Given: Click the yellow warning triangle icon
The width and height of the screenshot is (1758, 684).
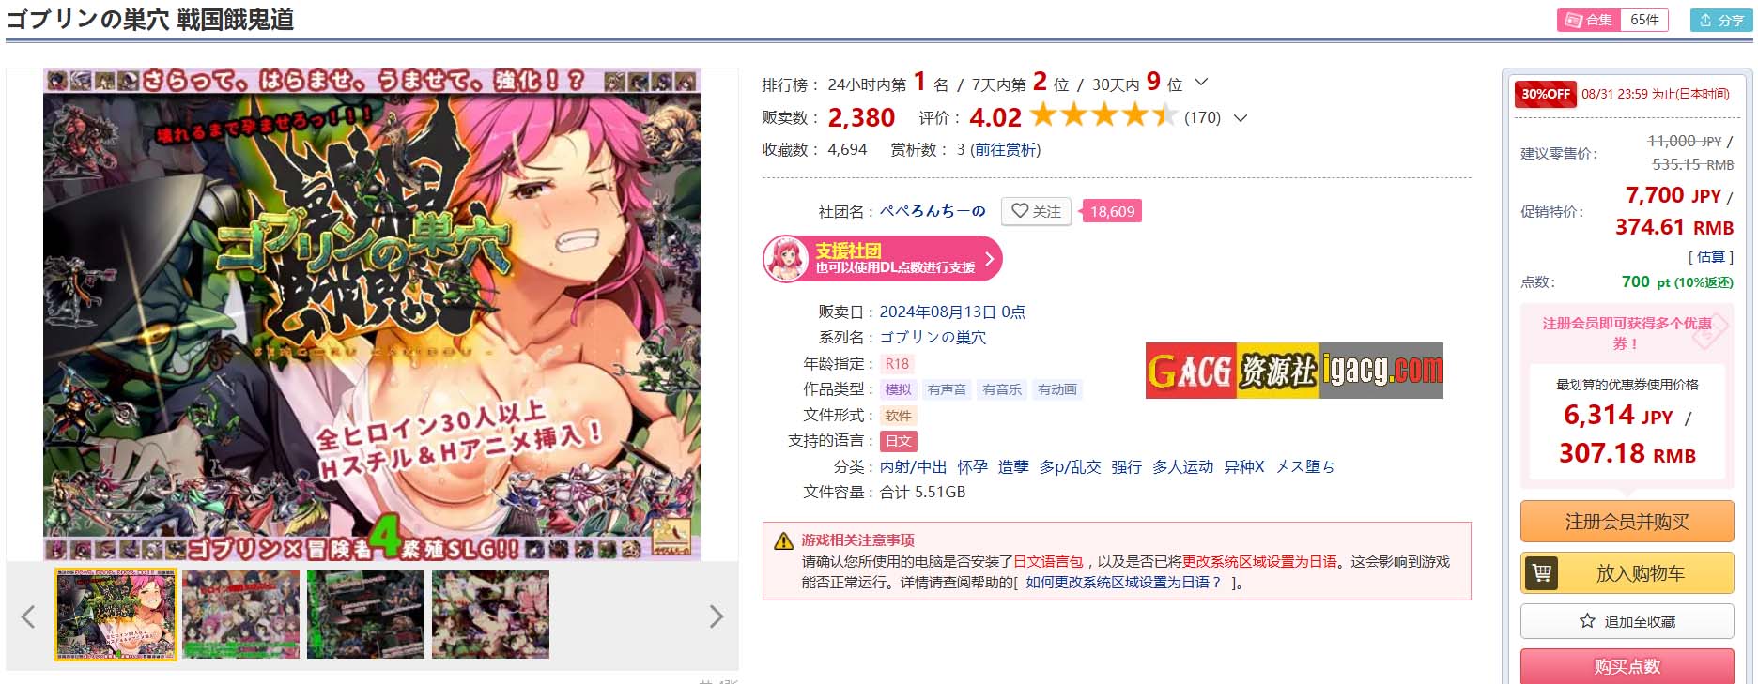Looking at the screenshot, I should click(x=783, y=540).
